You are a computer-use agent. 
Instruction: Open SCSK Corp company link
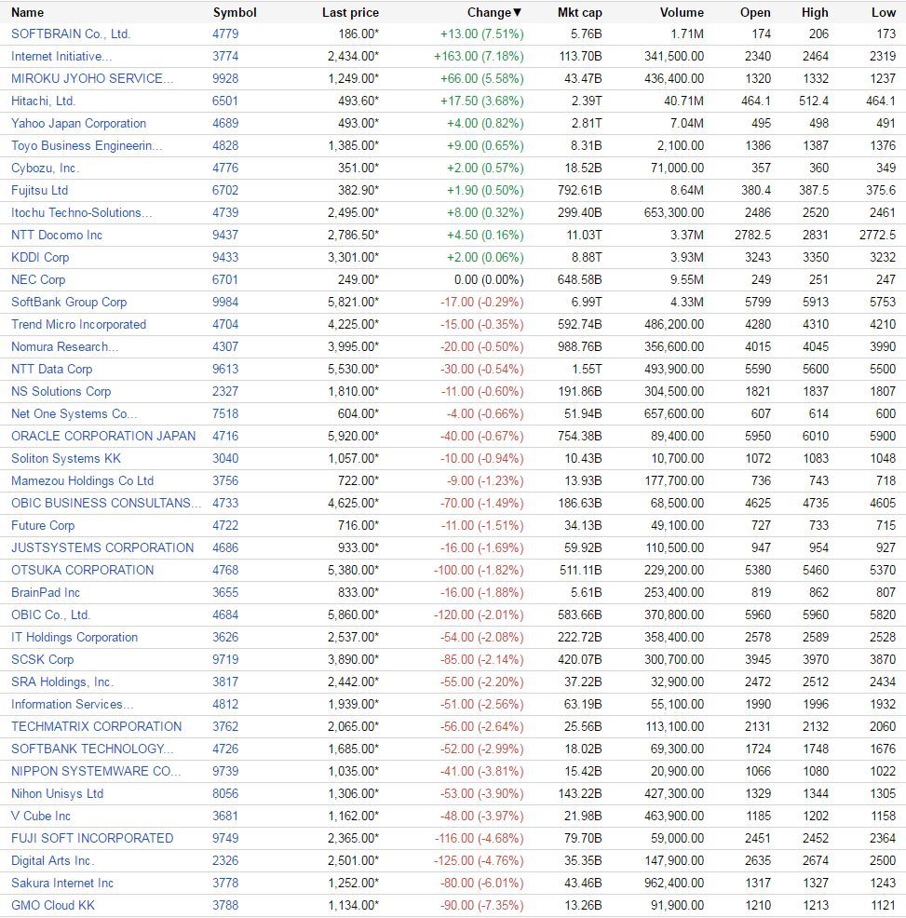click(42, 659)
